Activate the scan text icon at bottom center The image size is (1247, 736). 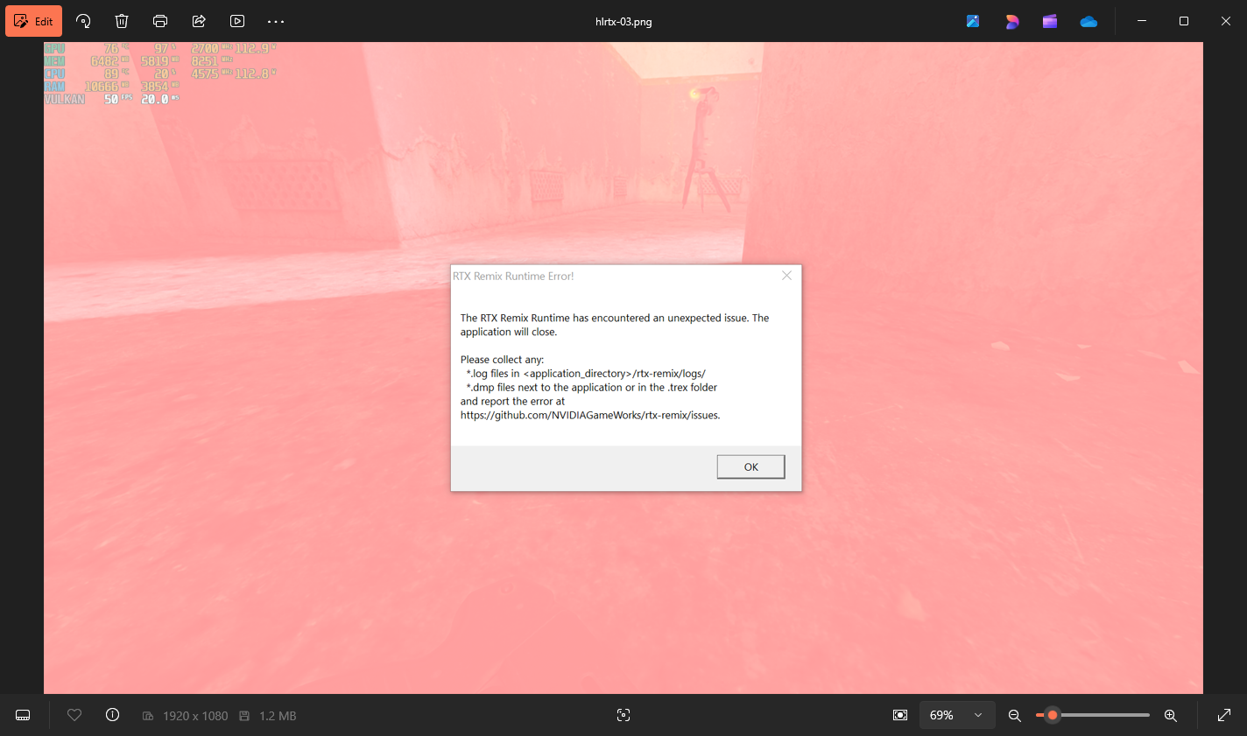[623, 715]
